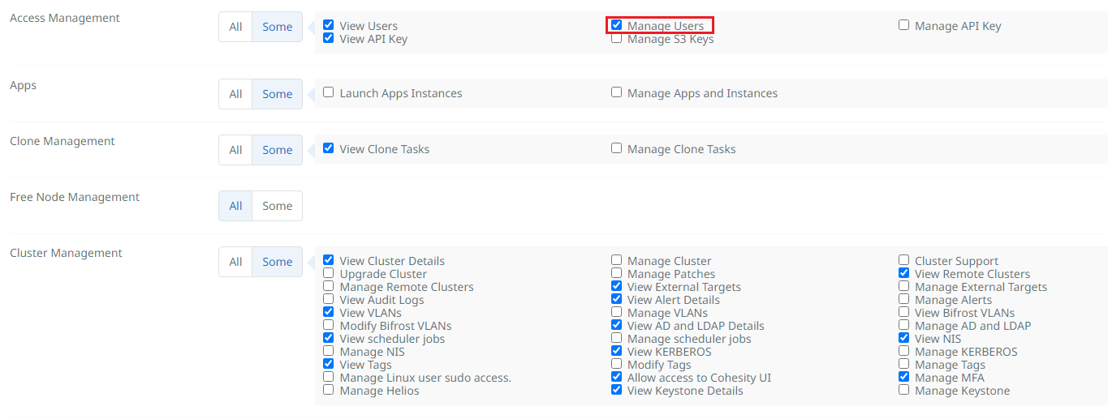This screenshot has width=1108, height=419.
Task: Uncheck the View Users checkbox
Action: [328, 25]
